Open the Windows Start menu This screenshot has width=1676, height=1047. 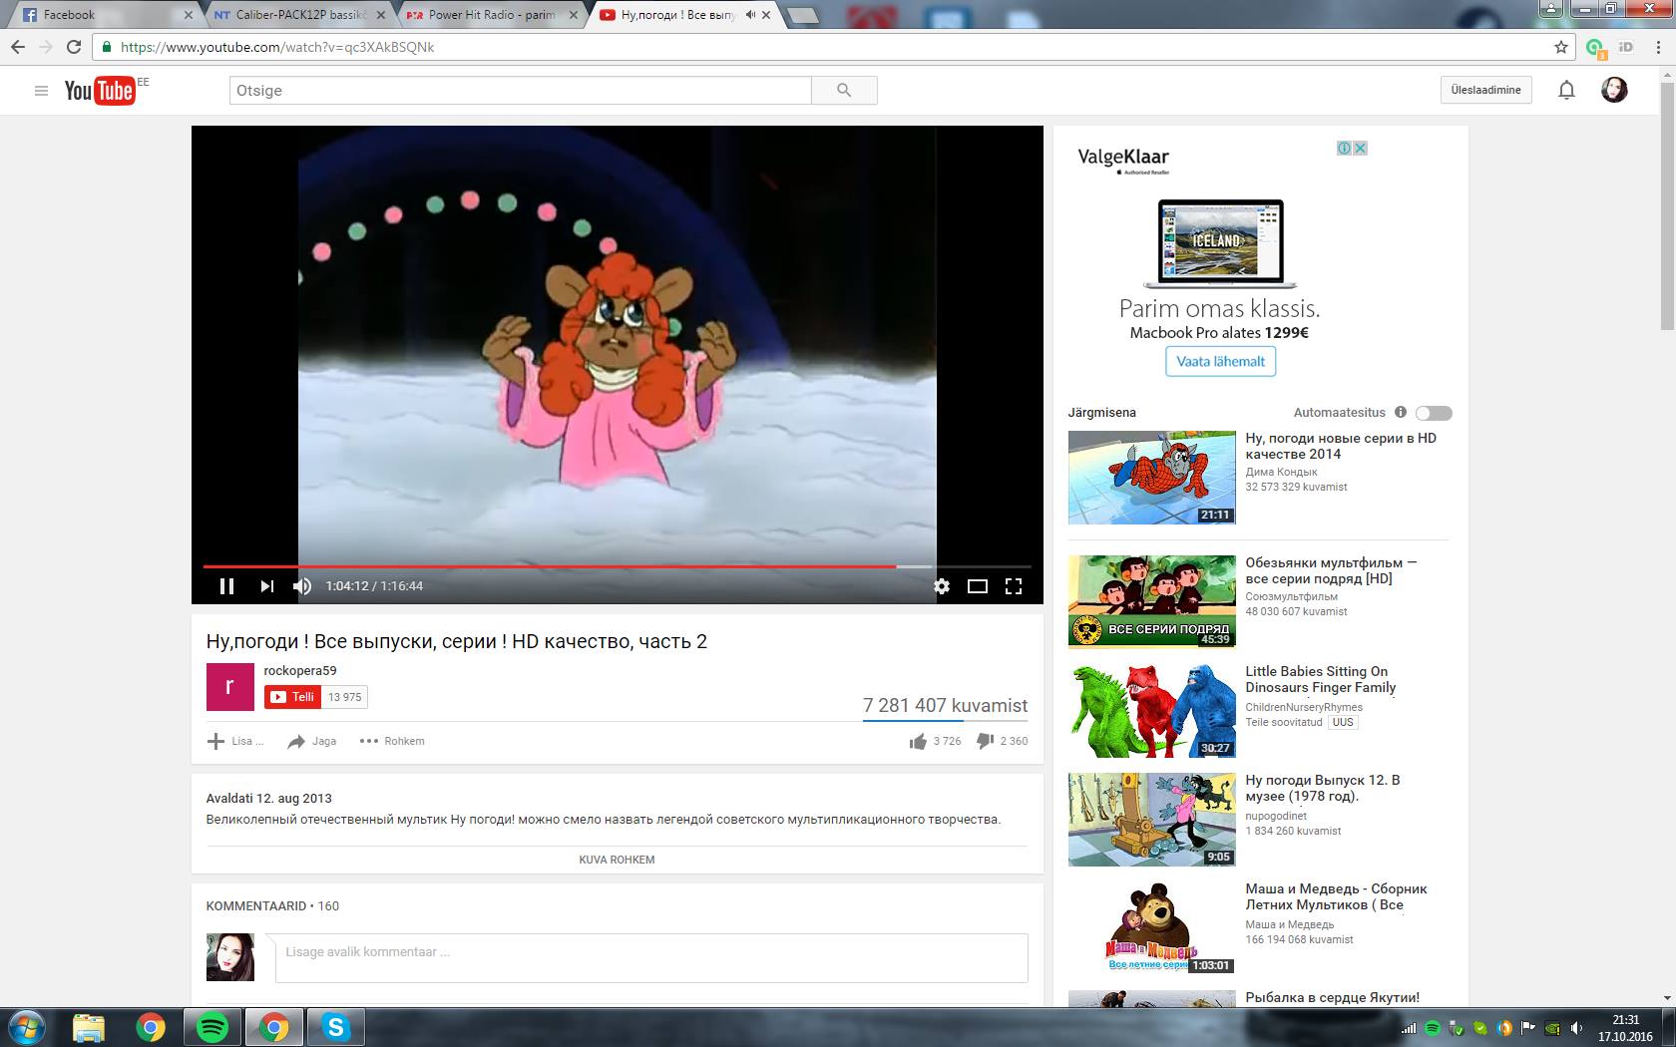coord(27,1027)
